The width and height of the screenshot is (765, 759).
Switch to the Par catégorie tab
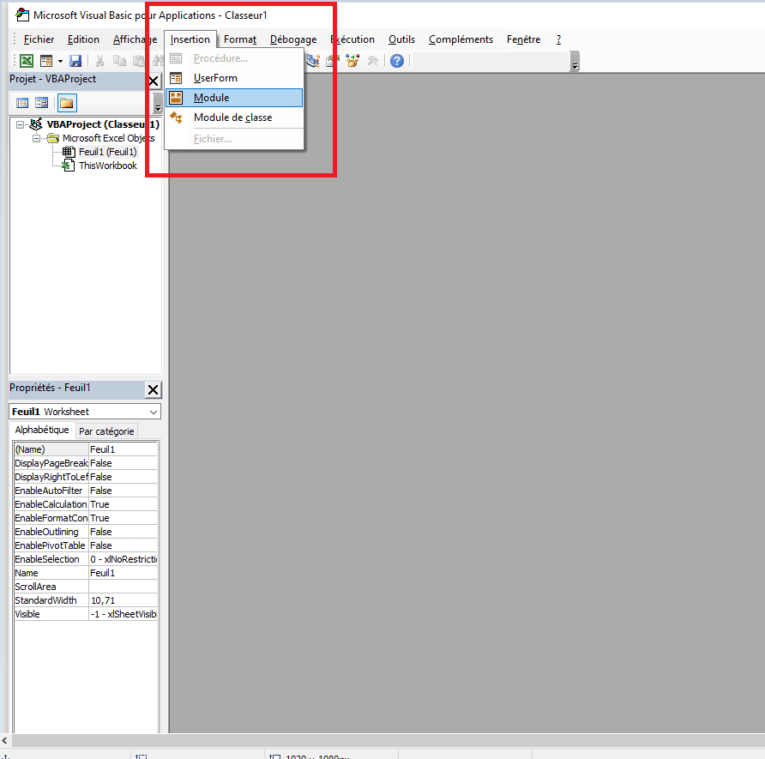106,431
